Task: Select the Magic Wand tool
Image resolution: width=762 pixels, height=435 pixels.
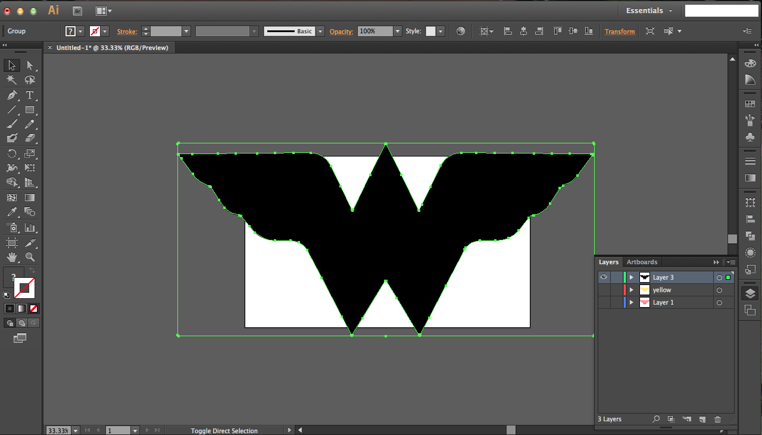Action: [12, 80]
